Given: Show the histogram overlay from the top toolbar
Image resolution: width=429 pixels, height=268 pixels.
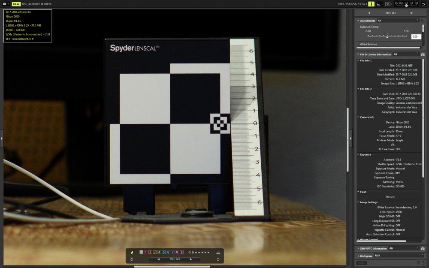Looking at the screenshot, I should coord(379,4).
